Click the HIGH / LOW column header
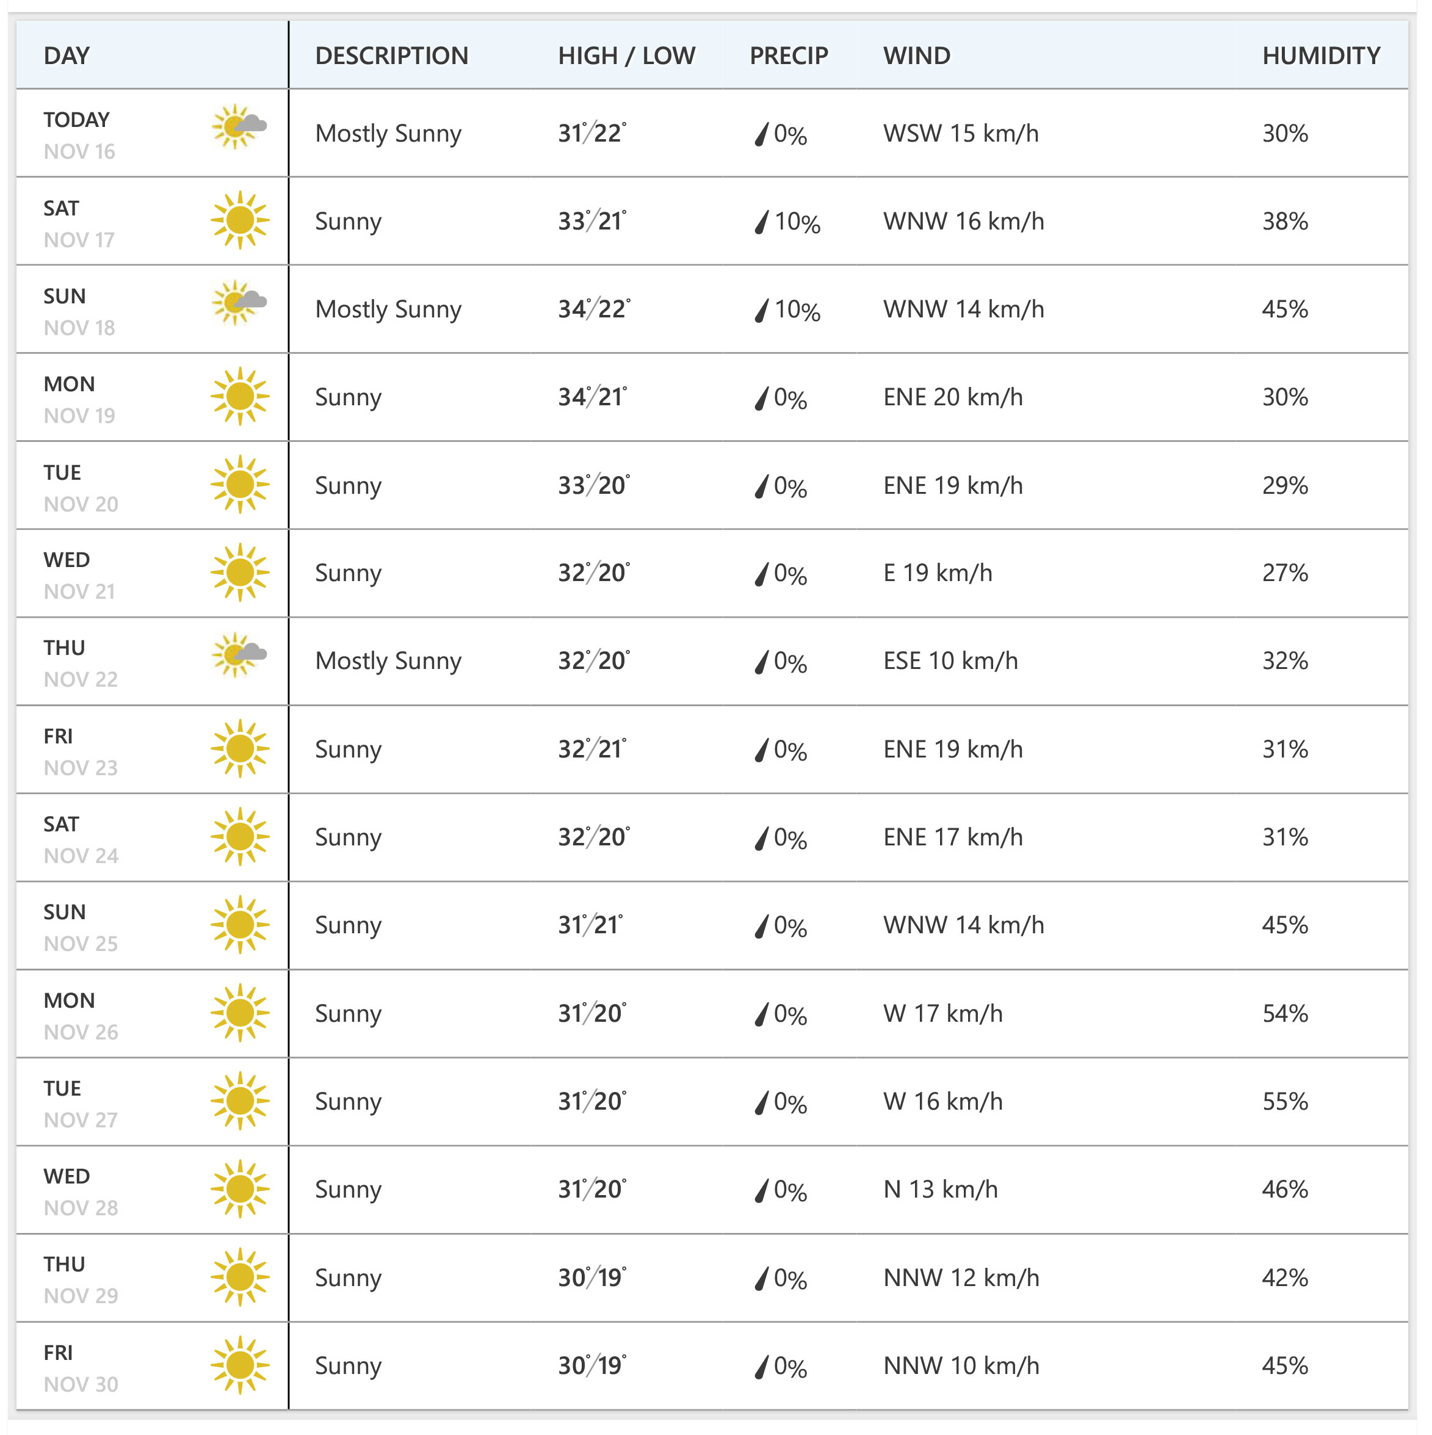1432x1435 pixels. (626, 56)
